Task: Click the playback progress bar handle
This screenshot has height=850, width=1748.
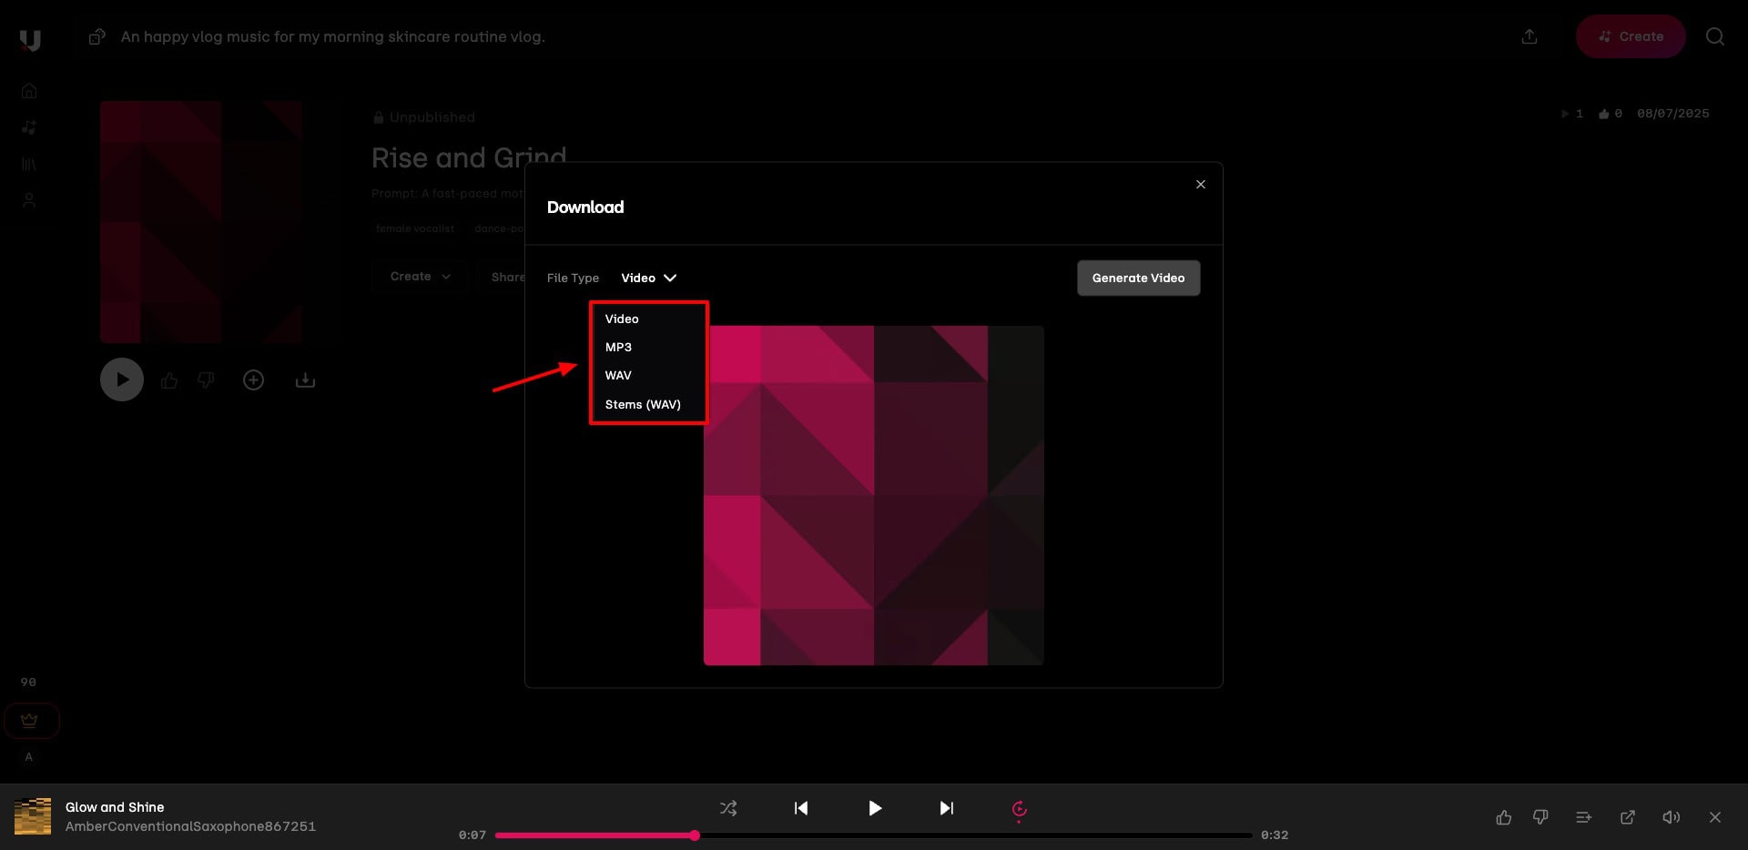Action: click(x=695, y=835)
